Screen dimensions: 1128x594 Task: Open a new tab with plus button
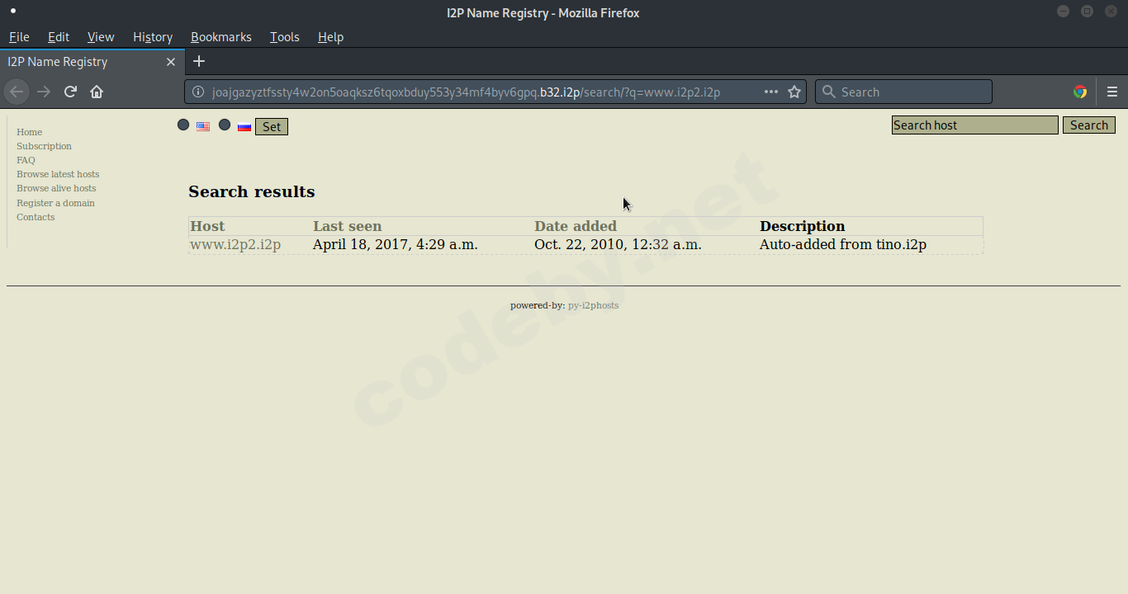point(199,61)
